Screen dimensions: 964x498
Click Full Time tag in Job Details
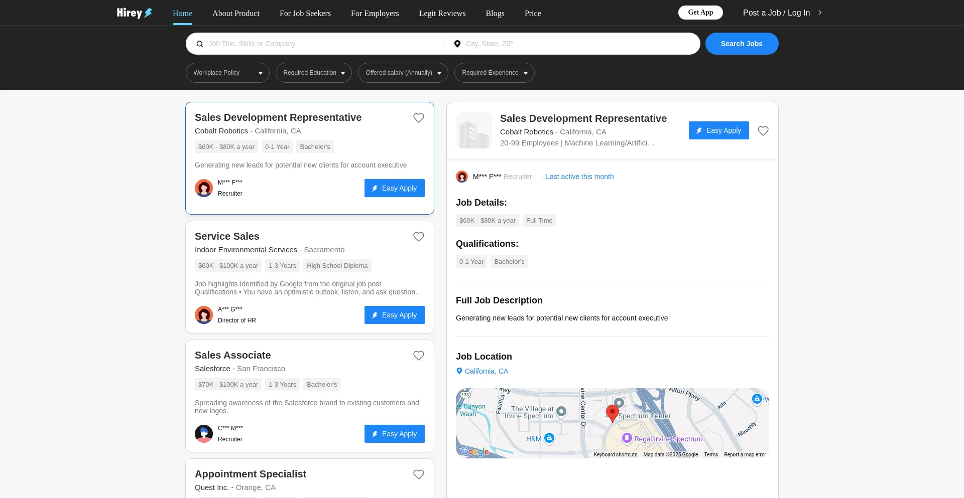[539, 221]
